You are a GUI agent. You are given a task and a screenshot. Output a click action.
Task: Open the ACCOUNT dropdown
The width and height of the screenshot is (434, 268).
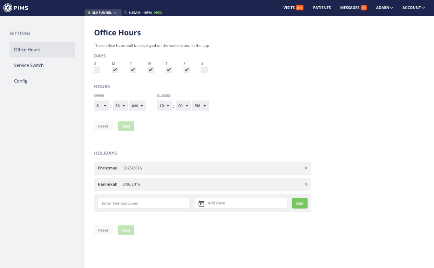click(x=413, y=8)
